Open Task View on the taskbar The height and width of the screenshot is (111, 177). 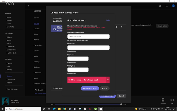[x=49, y=109]
